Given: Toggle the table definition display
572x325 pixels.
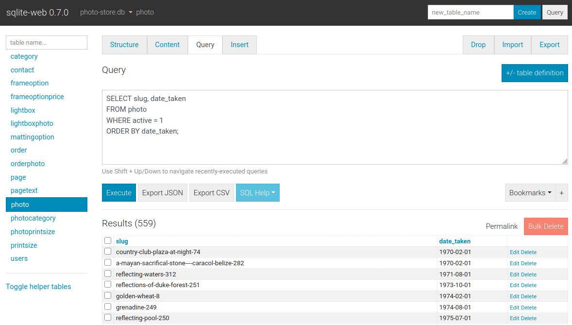Looking at the screenshot, I should click(x=534, y=73).
